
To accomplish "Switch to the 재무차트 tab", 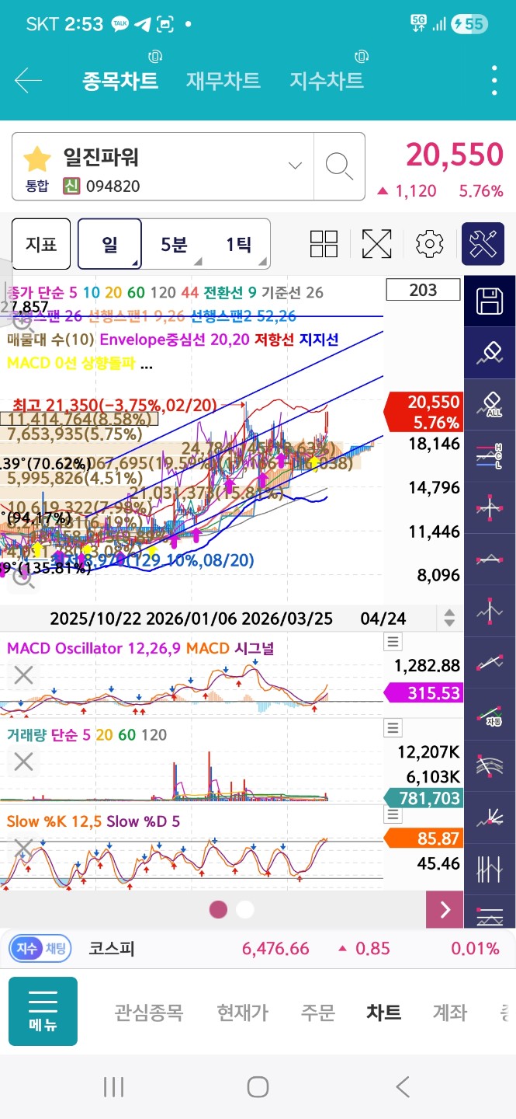I will 223,80.
